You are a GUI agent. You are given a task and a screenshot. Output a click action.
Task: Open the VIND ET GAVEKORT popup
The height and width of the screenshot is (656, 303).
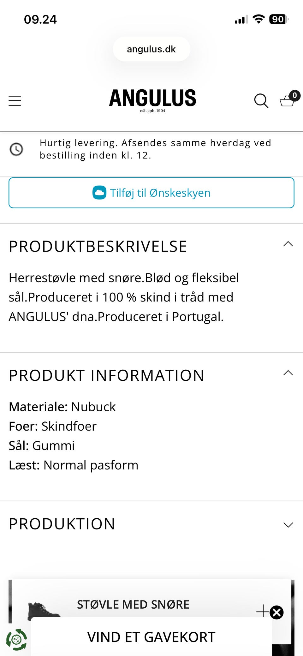(151, 636)
